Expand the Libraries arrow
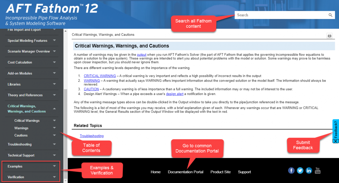This screenshot has height=183, width=339. 54,84
